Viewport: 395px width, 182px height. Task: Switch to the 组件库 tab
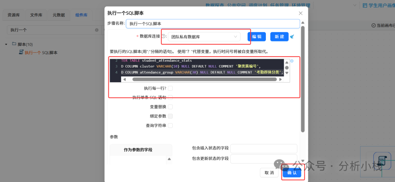(81, 15)
